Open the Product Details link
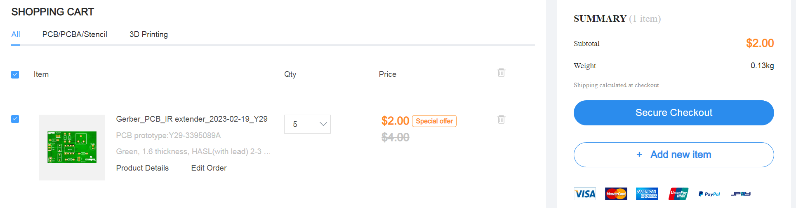The image size is (796, 208). click(142, 168)
